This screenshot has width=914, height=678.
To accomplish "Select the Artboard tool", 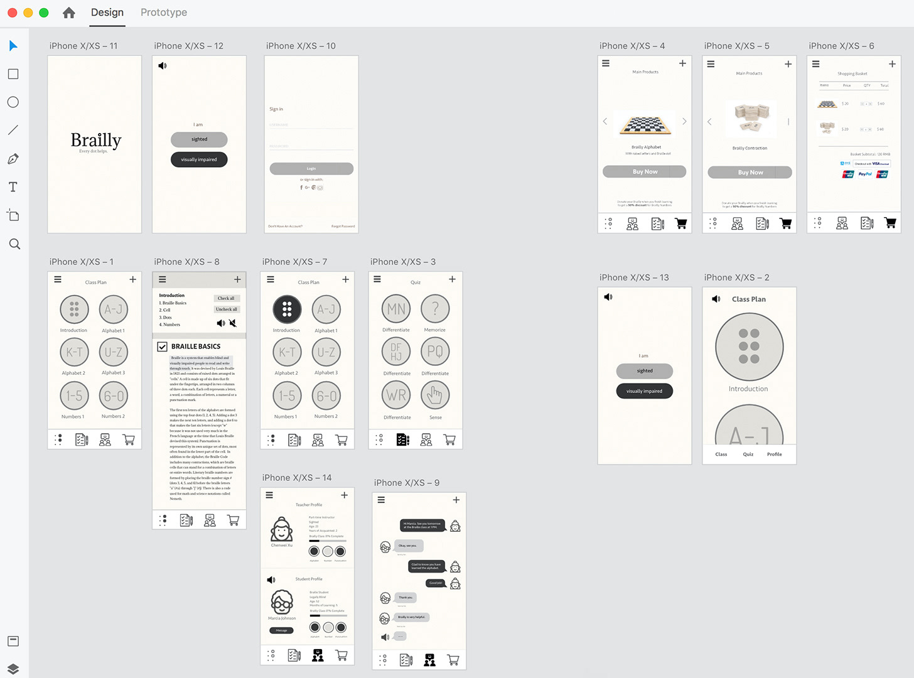I will coord(13,215).
